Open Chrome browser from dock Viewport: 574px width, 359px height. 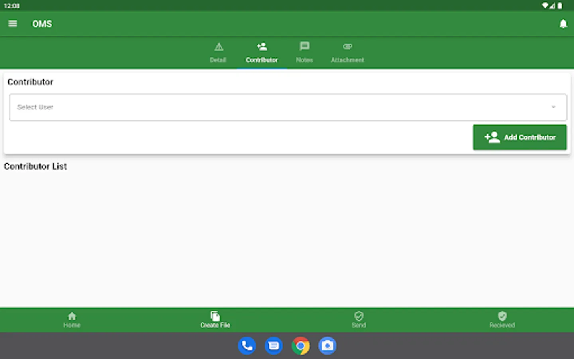[x=301, y=346]
